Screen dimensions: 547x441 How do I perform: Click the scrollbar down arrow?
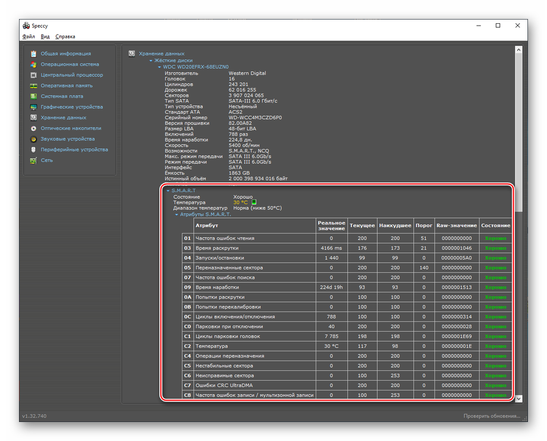point(518,398)
